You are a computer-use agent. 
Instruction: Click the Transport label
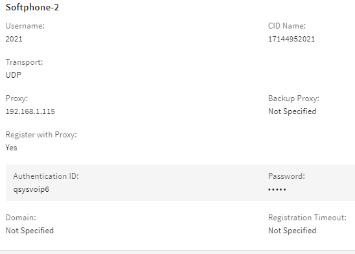[24, 62]
